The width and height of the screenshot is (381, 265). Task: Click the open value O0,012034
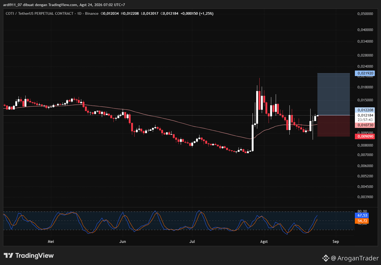[110, 13]
